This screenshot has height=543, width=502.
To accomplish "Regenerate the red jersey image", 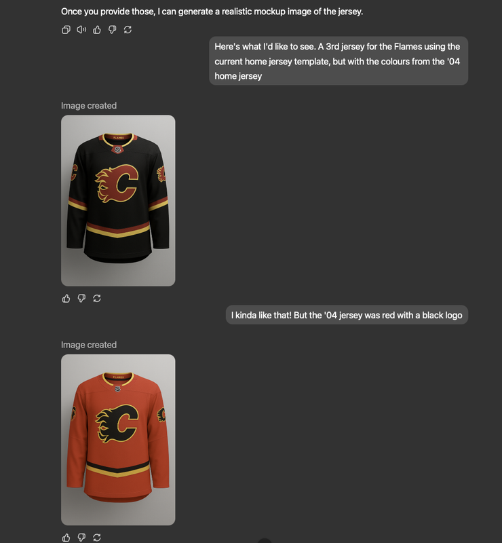I will 97,537.
